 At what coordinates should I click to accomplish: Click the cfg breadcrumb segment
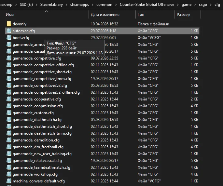coord(217,5)
